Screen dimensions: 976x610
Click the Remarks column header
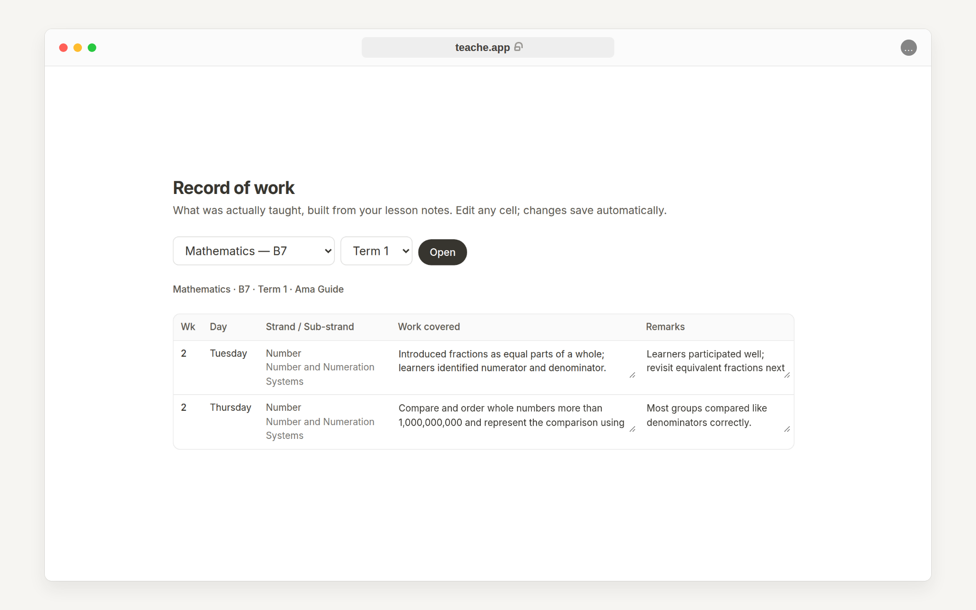[665, 326]
